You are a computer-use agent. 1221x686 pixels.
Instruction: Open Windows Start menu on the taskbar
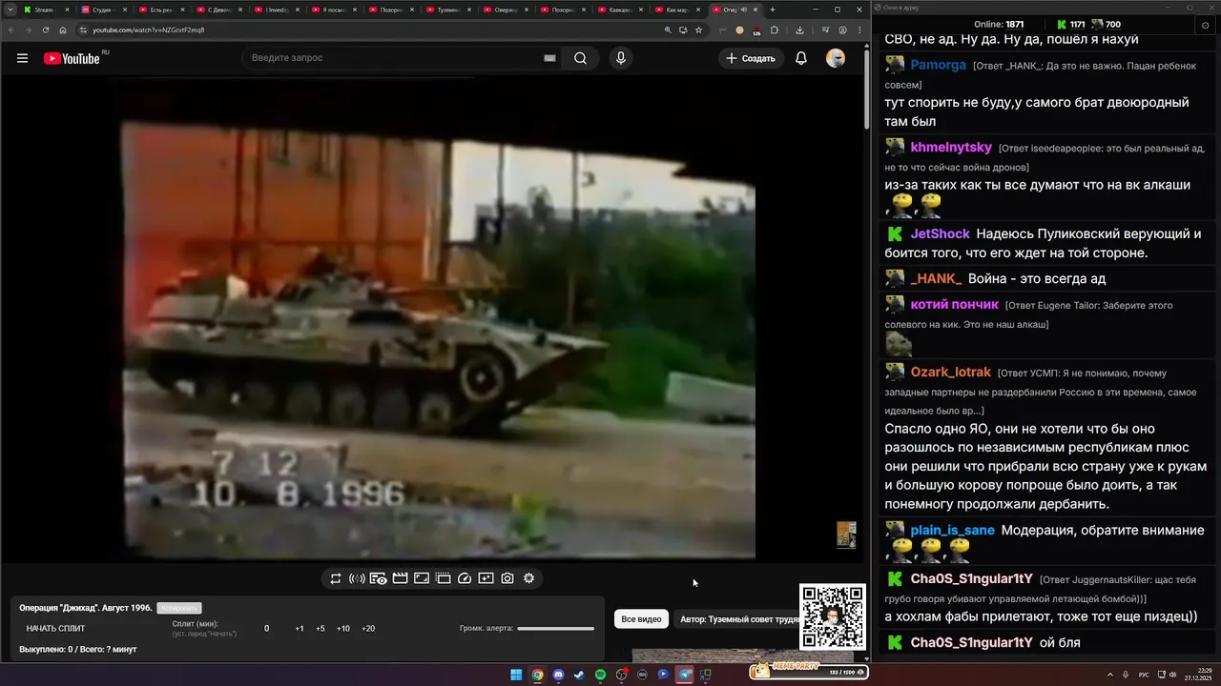point(516,676)
